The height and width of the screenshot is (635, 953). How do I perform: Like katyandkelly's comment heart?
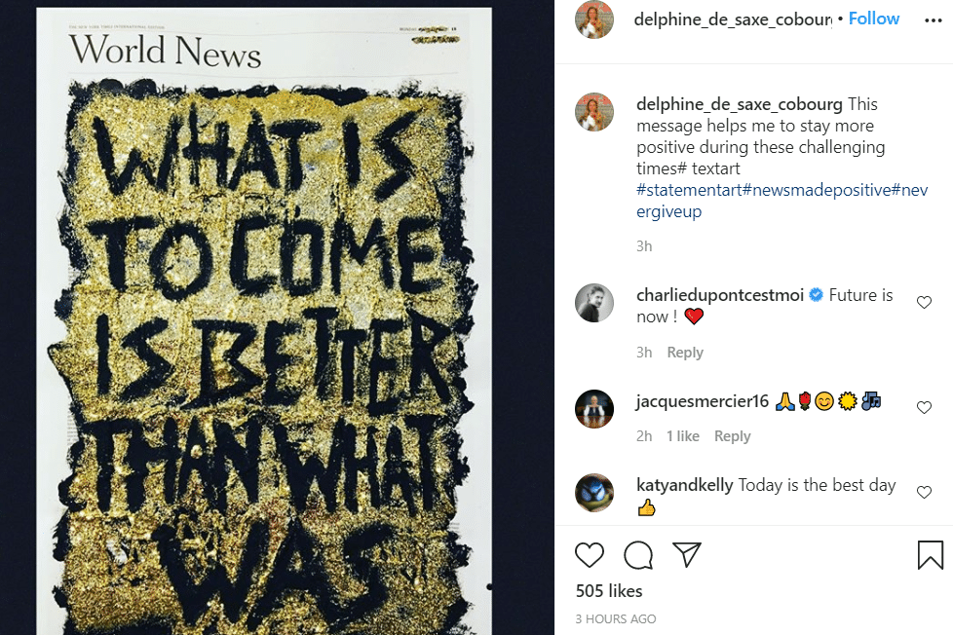pos(924,492)
